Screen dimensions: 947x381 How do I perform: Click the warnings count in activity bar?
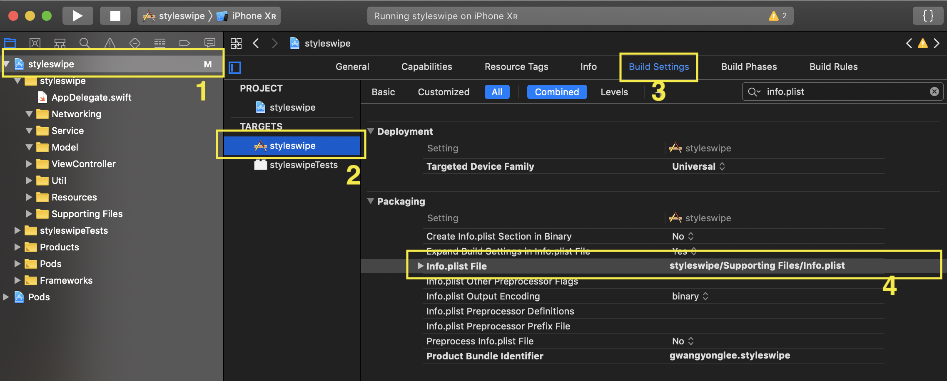tap(778, 16)
